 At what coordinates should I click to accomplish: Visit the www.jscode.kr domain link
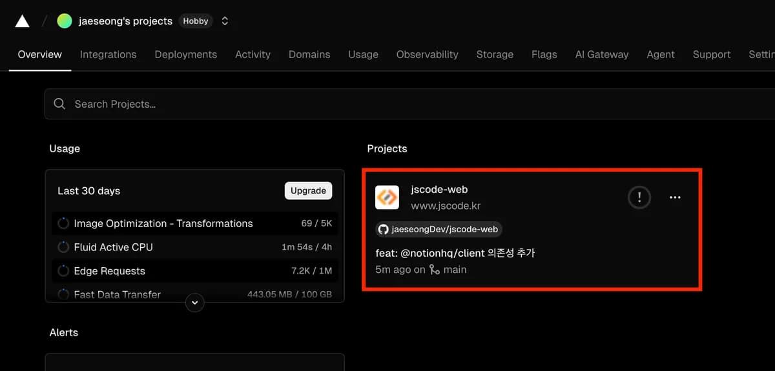(x=446, y=206)
